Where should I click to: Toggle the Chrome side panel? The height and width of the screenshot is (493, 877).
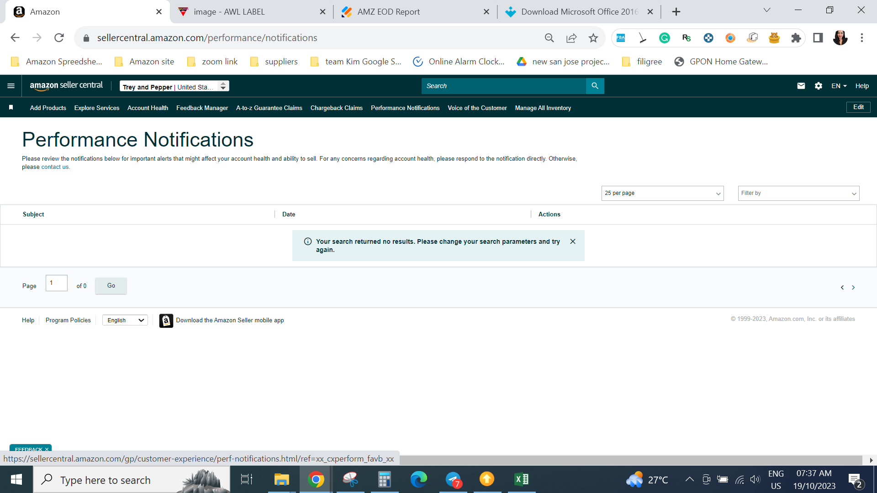(818, 38)
